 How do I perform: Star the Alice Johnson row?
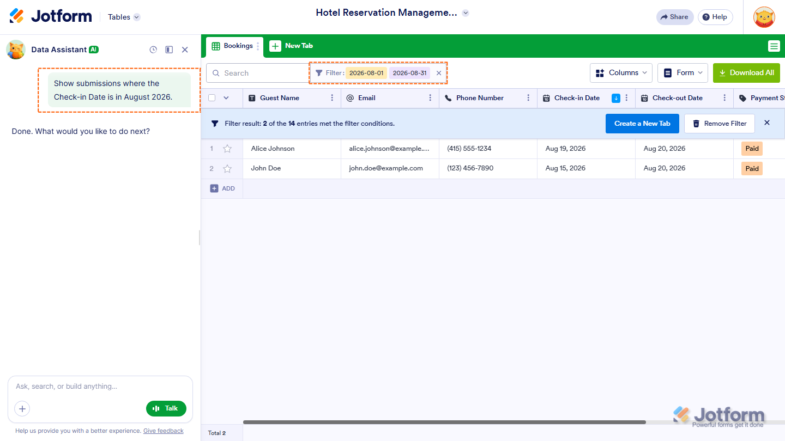(x=227, y=149)
